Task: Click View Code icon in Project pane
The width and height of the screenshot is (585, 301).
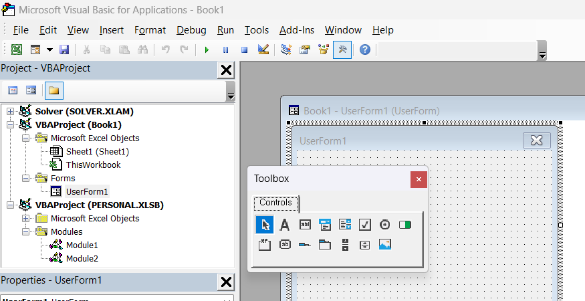Action: (x=13, y=90)
